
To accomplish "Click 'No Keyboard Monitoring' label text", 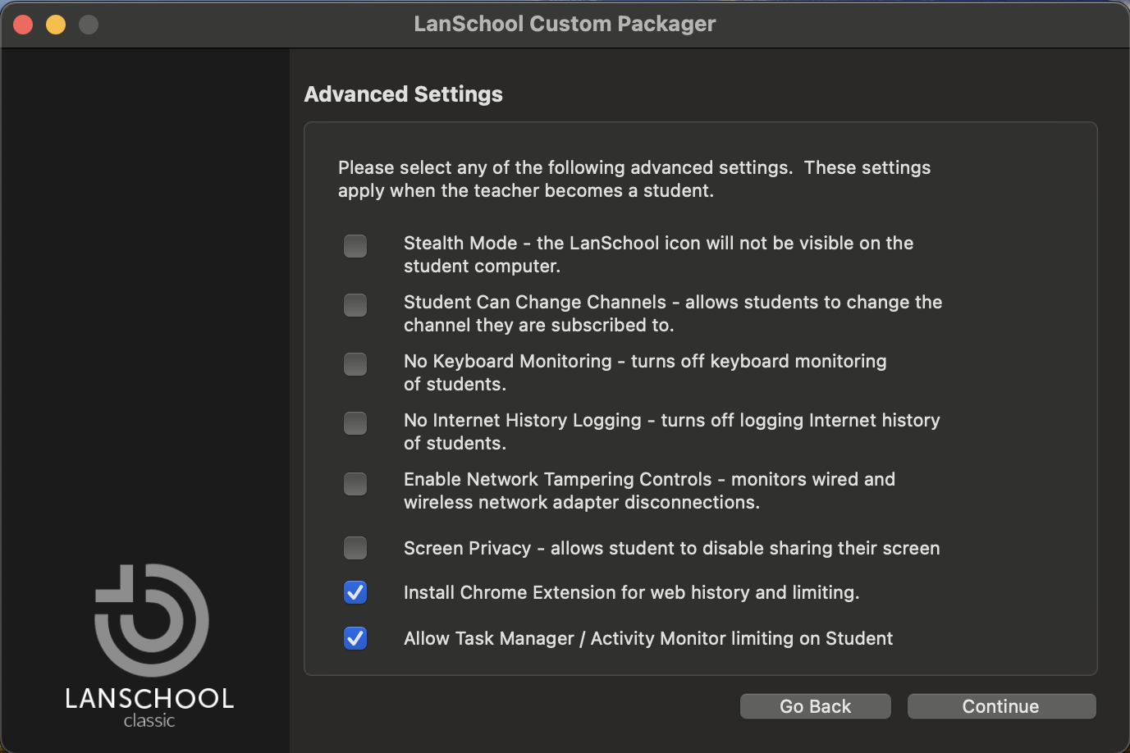I will pos(645,372).
